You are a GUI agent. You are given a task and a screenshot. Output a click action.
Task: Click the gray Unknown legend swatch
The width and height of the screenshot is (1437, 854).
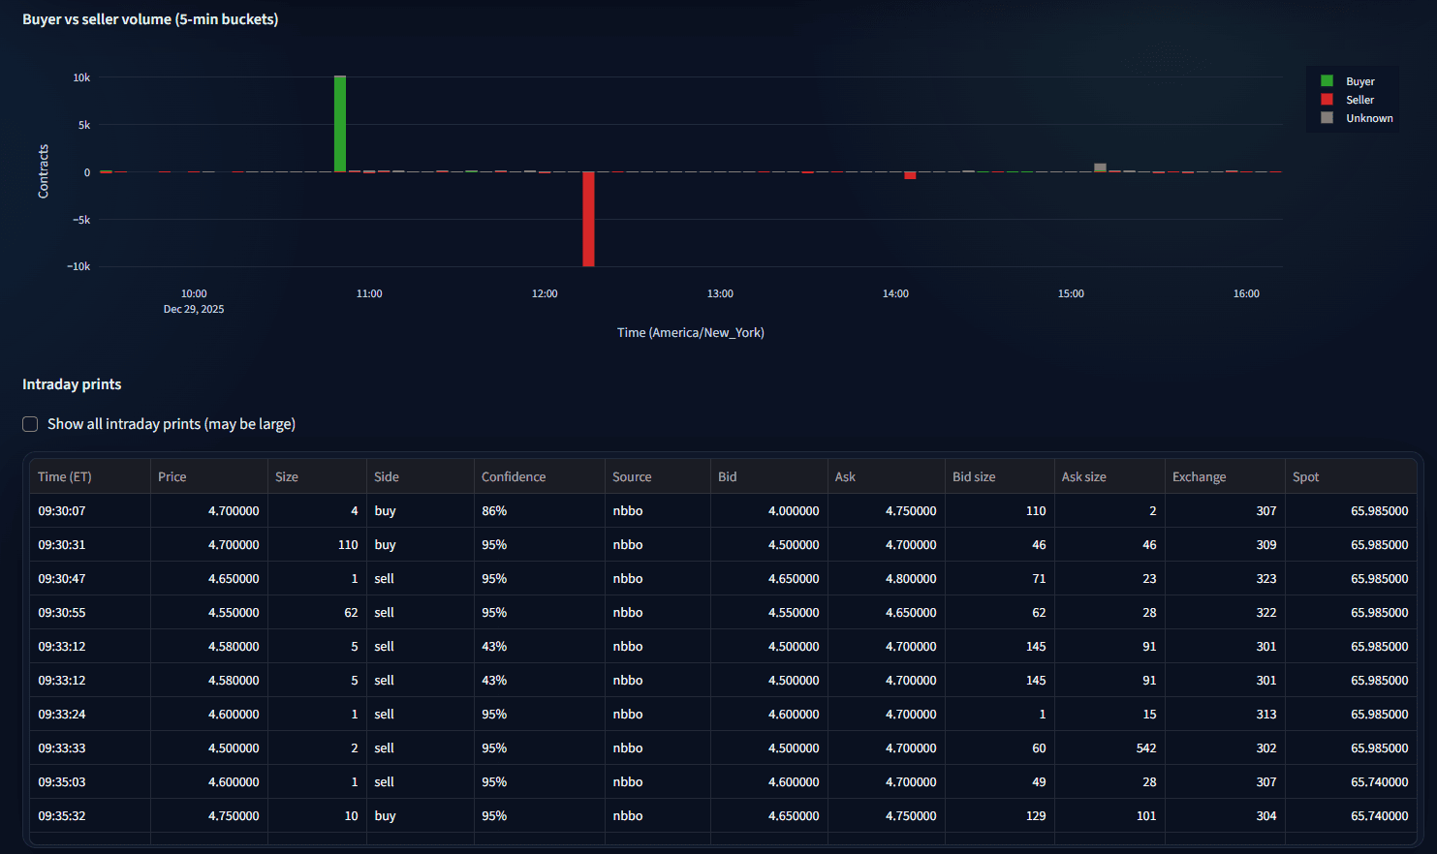[x=1326, y=118]
